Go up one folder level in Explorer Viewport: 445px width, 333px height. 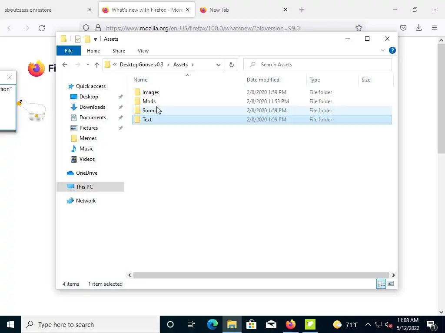pyautogui.click(x=97, y=65)
